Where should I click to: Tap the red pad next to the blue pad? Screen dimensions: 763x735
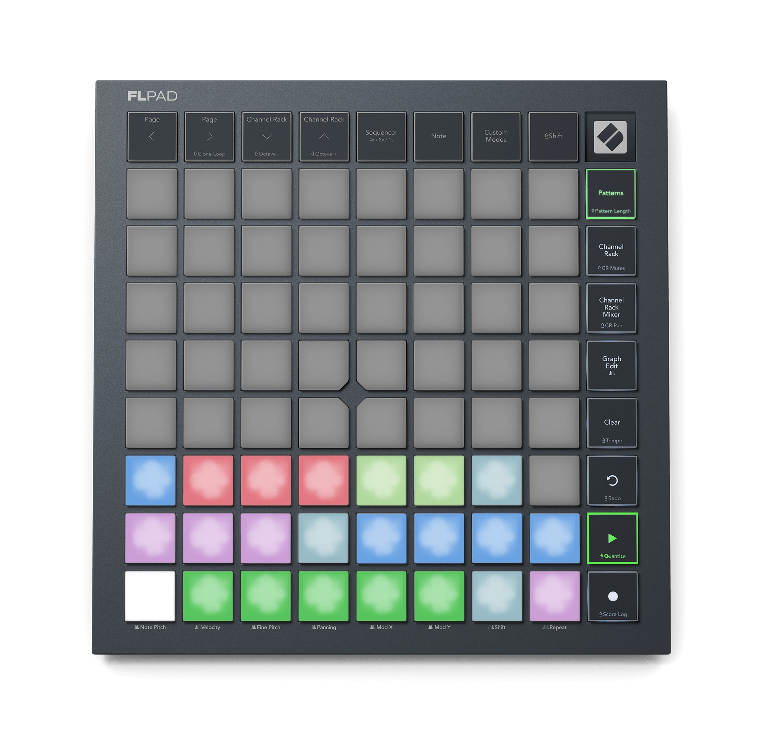[208, 481]
